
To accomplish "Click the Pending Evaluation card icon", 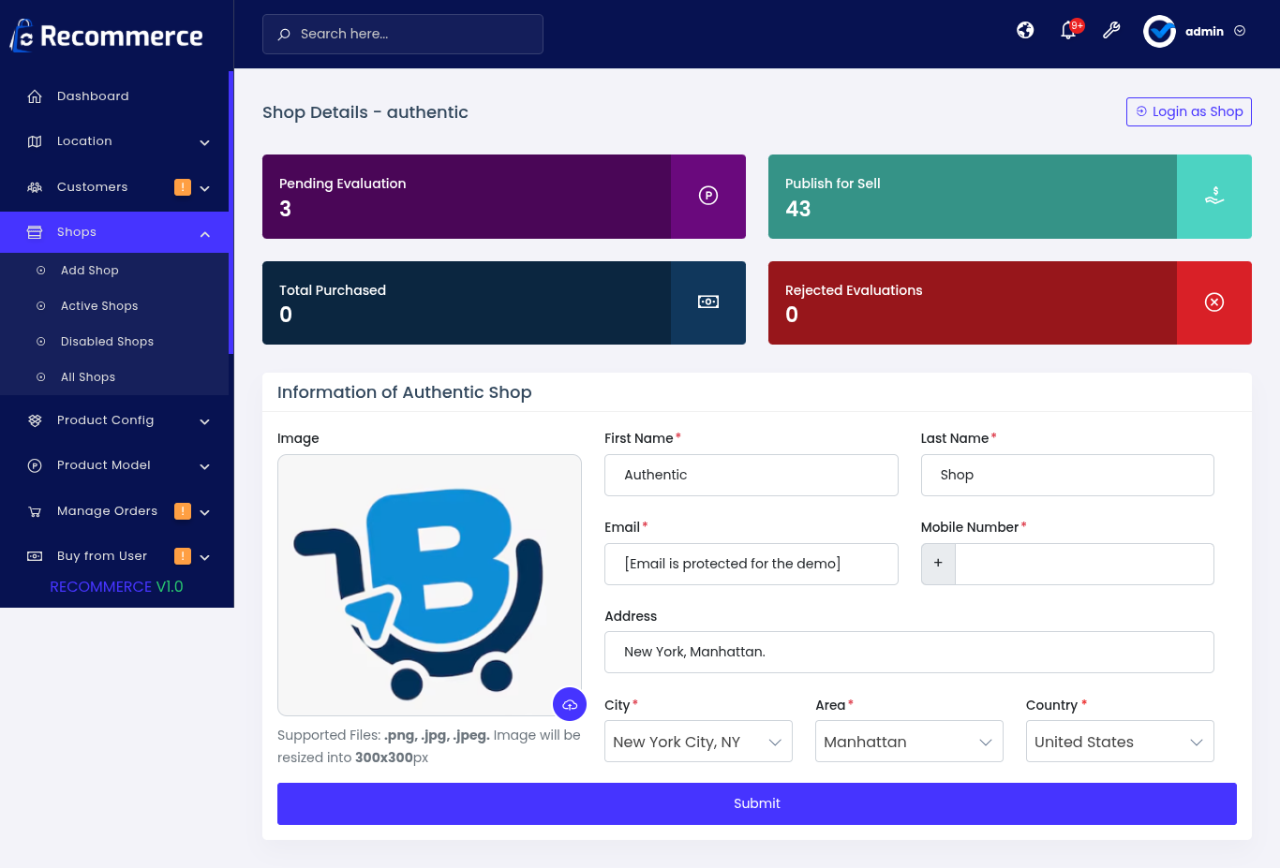I will (708, 196).
